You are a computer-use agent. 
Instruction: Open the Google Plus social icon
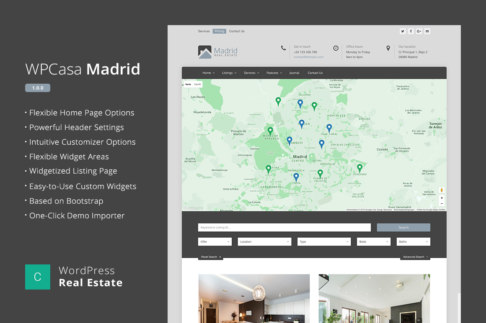click(x=419, y=31)
